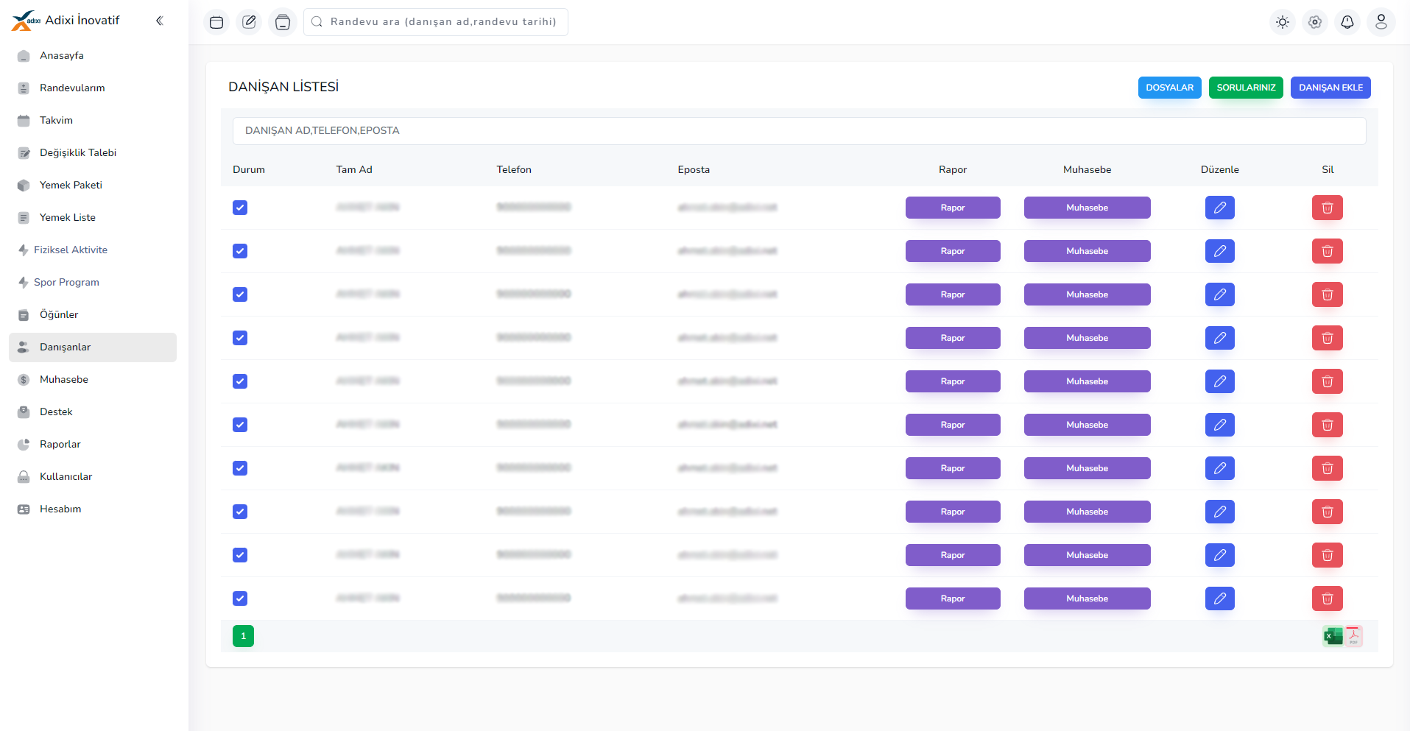
Task: Open Rapor for the fifth client row
Action: (x=953, y=381)
